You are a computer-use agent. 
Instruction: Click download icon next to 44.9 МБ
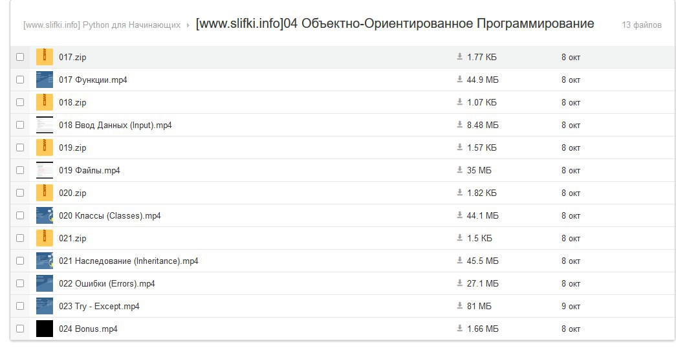tap(459, 80)
